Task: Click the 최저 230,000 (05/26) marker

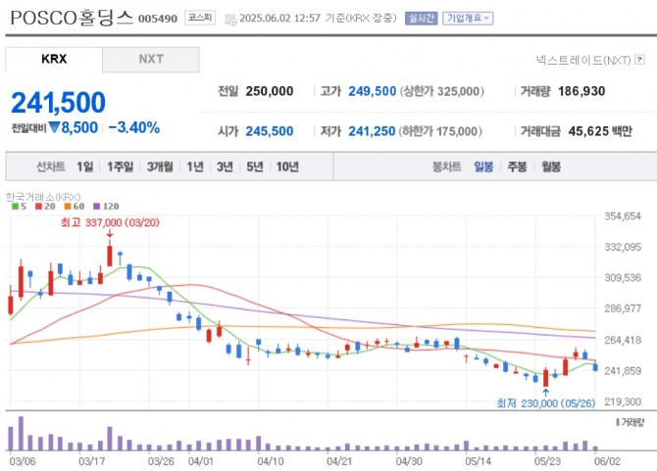Action: point(545,403)
